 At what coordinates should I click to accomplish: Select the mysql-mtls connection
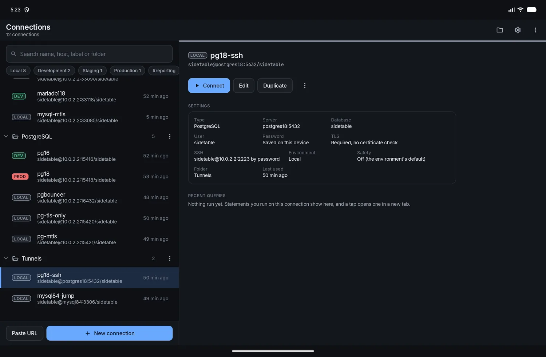pos(90,117)
